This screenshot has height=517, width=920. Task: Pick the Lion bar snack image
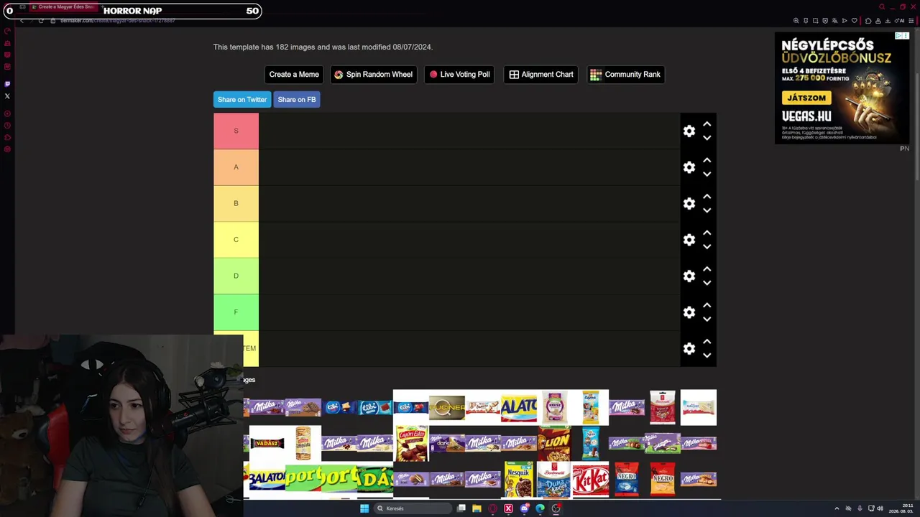point(555,443)
